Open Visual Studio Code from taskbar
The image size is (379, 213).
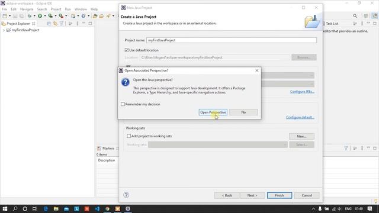click(x=97, y=209)
